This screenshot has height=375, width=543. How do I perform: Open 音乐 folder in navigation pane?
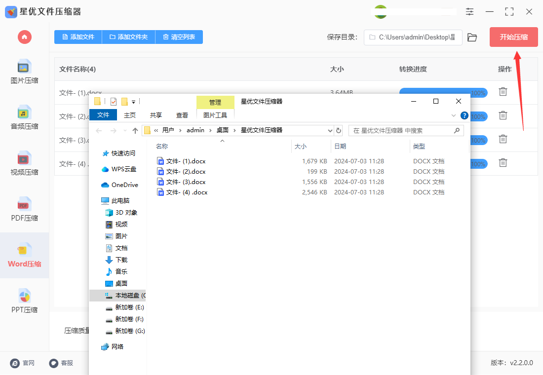116,271
